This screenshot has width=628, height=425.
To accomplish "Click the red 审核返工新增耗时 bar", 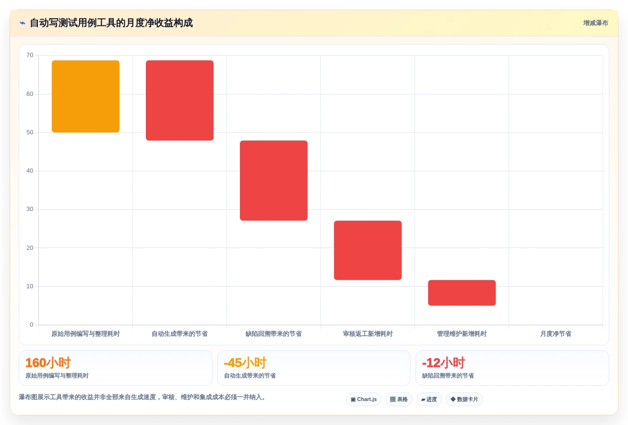I will [367, 250].
